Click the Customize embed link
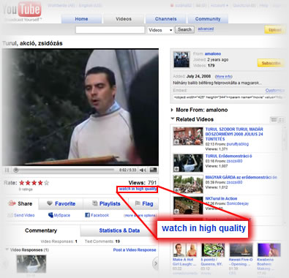The height and width of the screenshot is (278, 289). tap(275, 91)
